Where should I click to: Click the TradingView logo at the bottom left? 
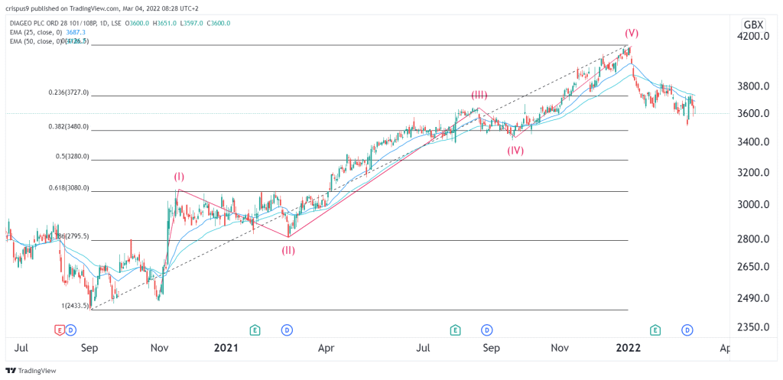click(31, 371)
